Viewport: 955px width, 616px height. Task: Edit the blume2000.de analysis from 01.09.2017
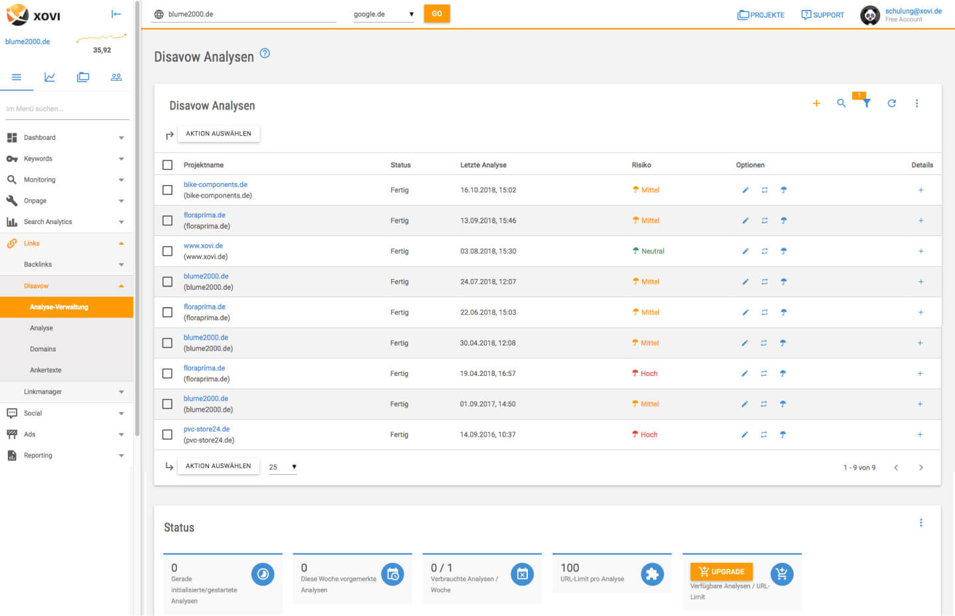tap(745, 404)
